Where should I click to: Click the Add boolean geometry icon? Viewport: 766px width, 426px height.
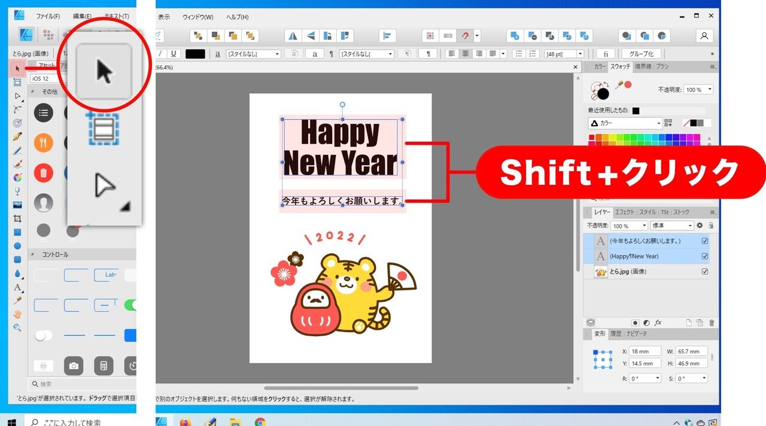tap(514, 35)
